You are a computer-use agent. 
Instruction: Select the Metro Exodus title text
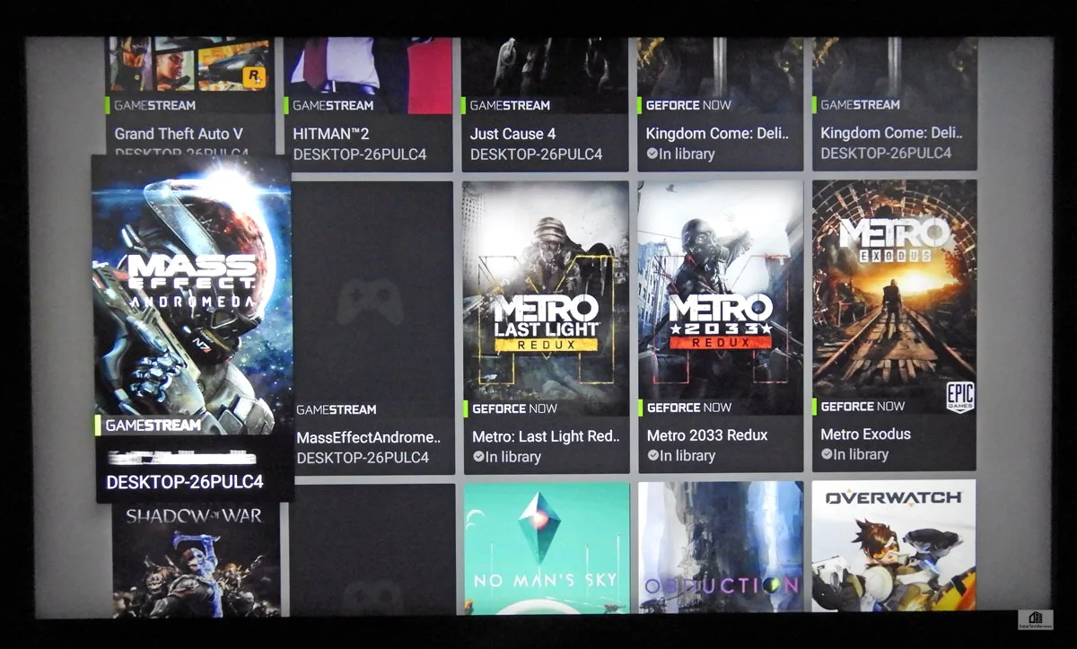pyautogui.click(x=865, y=434)
